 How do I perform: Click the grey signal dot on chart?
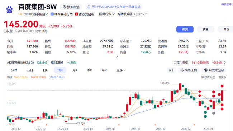point(214,113)
